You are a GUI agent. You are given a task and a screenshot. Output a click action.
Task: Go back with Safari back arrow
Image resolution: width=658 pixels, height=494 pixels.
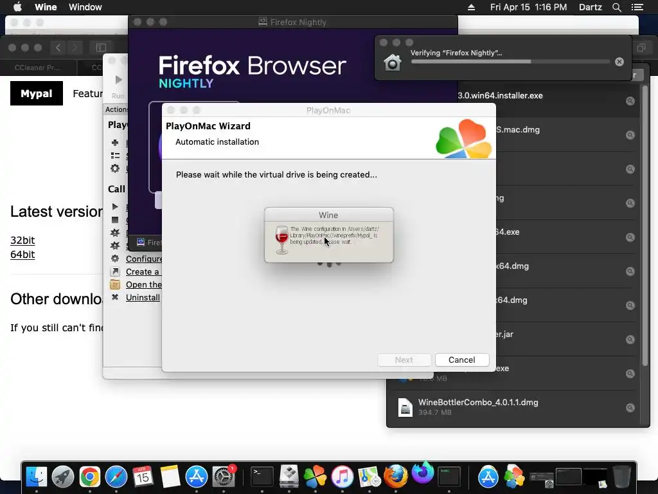click(58, 48)
